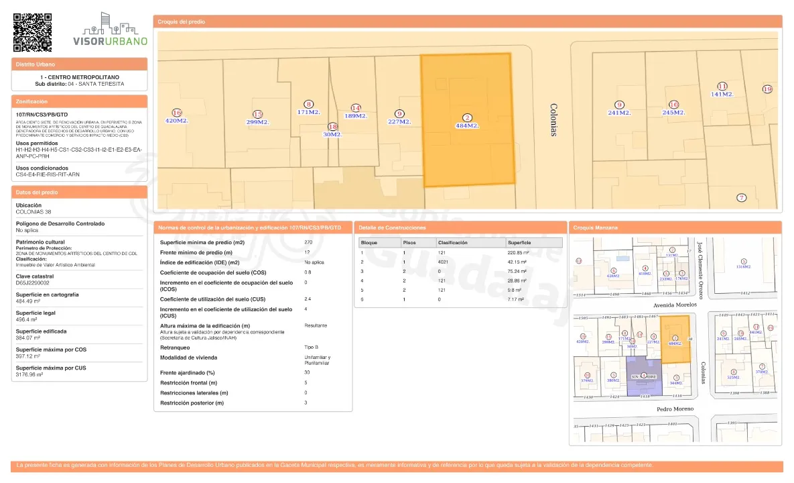Click the Clave catastral label
794x483 pixels.
34,276
